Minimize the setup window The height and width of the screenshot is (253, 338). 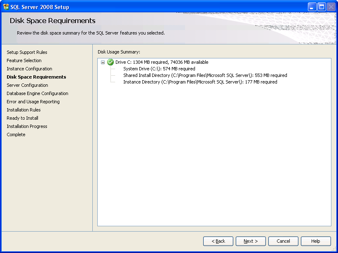[x=312, y=7]
